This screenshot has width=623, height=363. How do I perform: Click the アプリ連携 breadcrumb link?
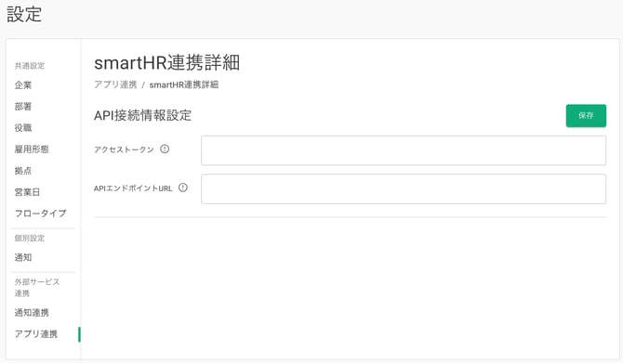click(115, 84)
